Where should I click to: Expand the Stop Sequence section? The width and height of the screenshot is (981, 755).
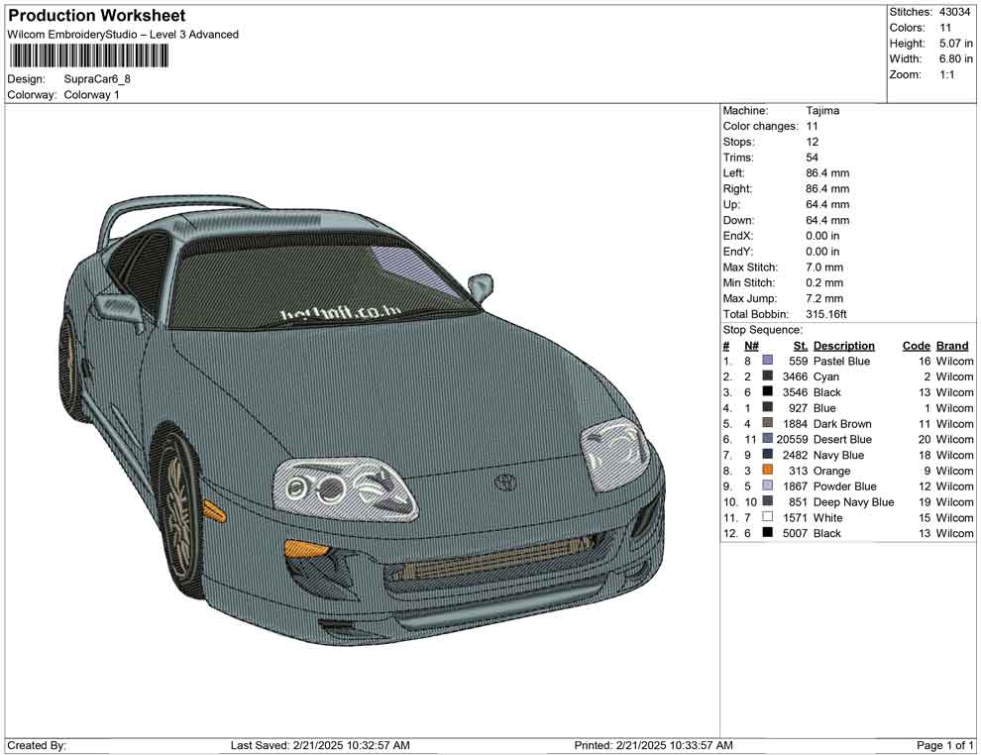point(762,329)
